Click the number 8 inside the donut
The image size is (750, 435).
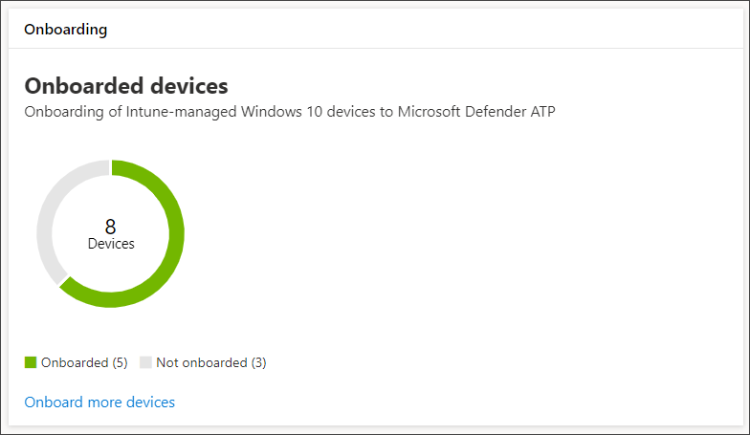tap(111, 226)
